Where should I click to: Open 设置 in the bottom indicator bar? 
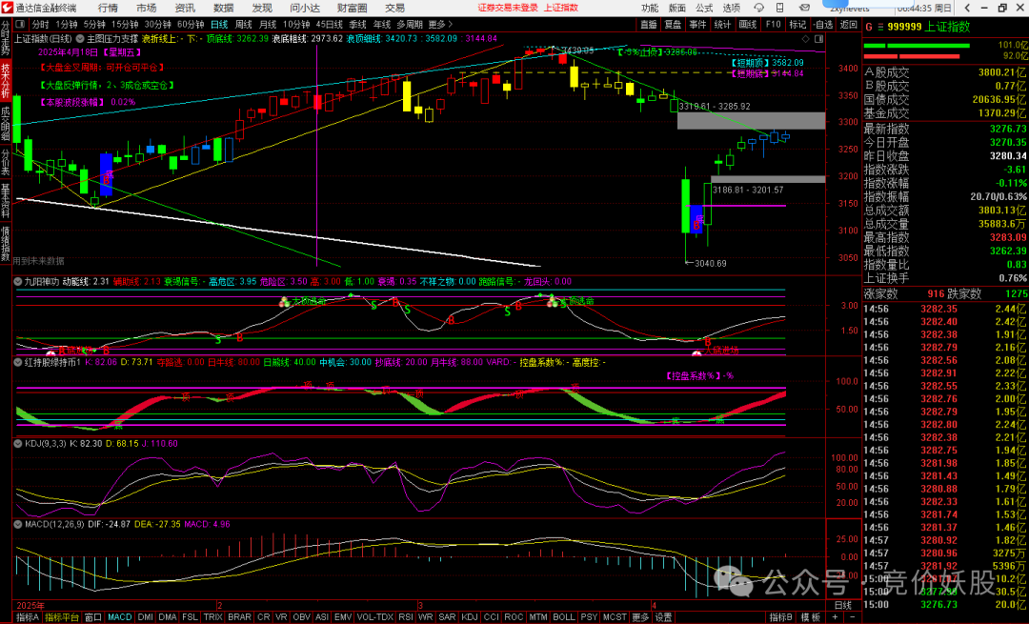tap(663, 617)
